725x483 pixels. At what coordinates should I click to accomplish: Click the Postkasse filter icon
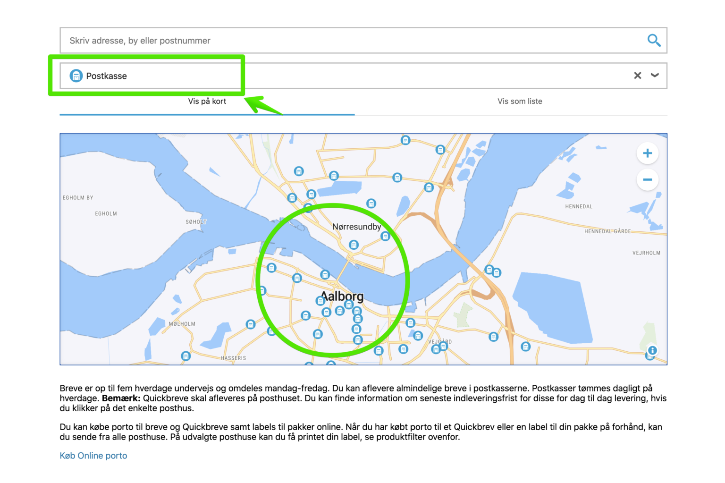(76, 76)
